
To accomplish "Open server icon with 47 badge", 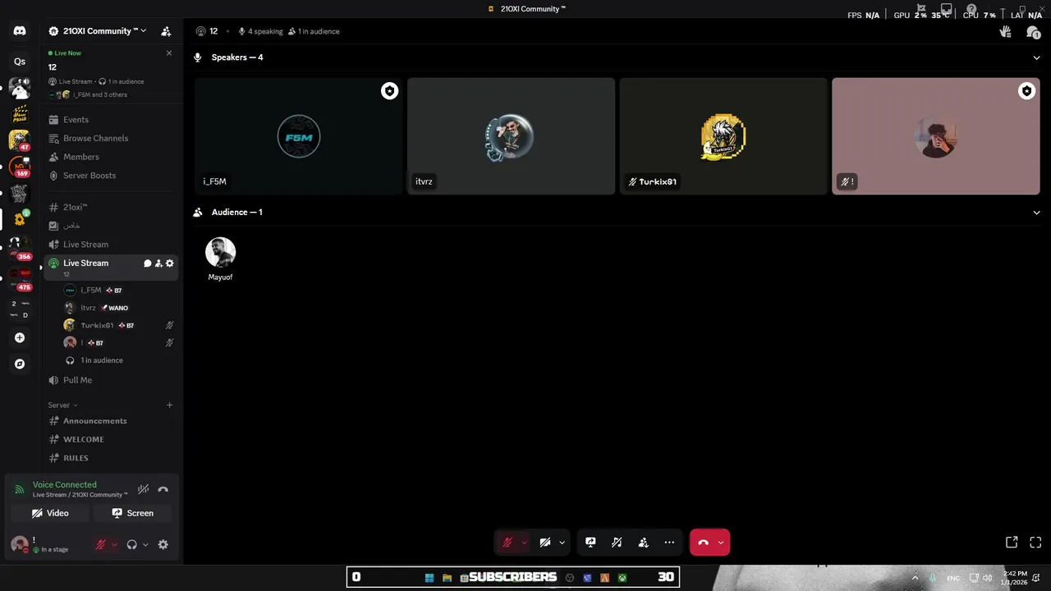I will pyautogui.click(x=20, y=140).
